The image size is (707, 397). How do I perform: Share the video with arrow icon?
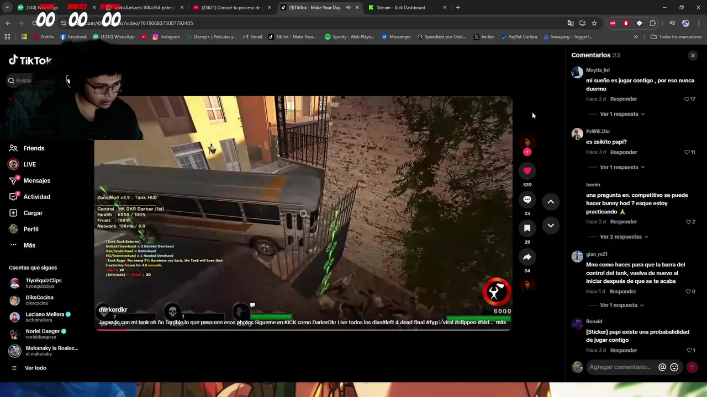tap(527, 257)
